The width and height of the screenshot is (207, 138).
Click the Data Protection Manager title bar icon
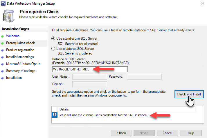3,3
